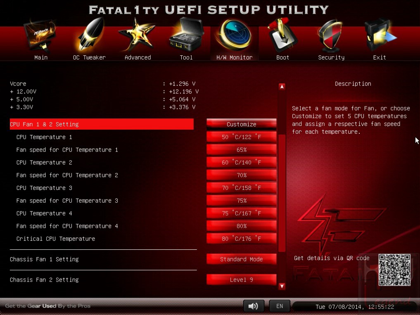The width and height of the screenshot is (420, 315).
Task: Change CPU Temperature 4 value 75°C/167°F
Action: point(241,213)
